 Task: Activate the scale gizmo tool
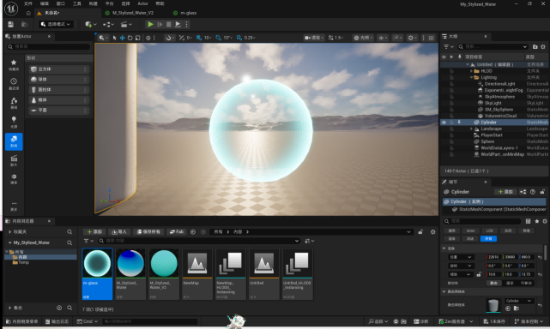coord(137,38)
